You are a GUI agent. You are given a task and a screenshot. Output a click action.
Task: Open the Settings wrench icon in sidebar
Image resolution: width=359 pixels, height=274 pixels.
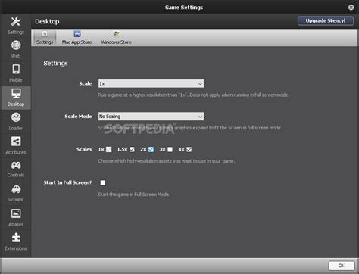coord(16,22)
